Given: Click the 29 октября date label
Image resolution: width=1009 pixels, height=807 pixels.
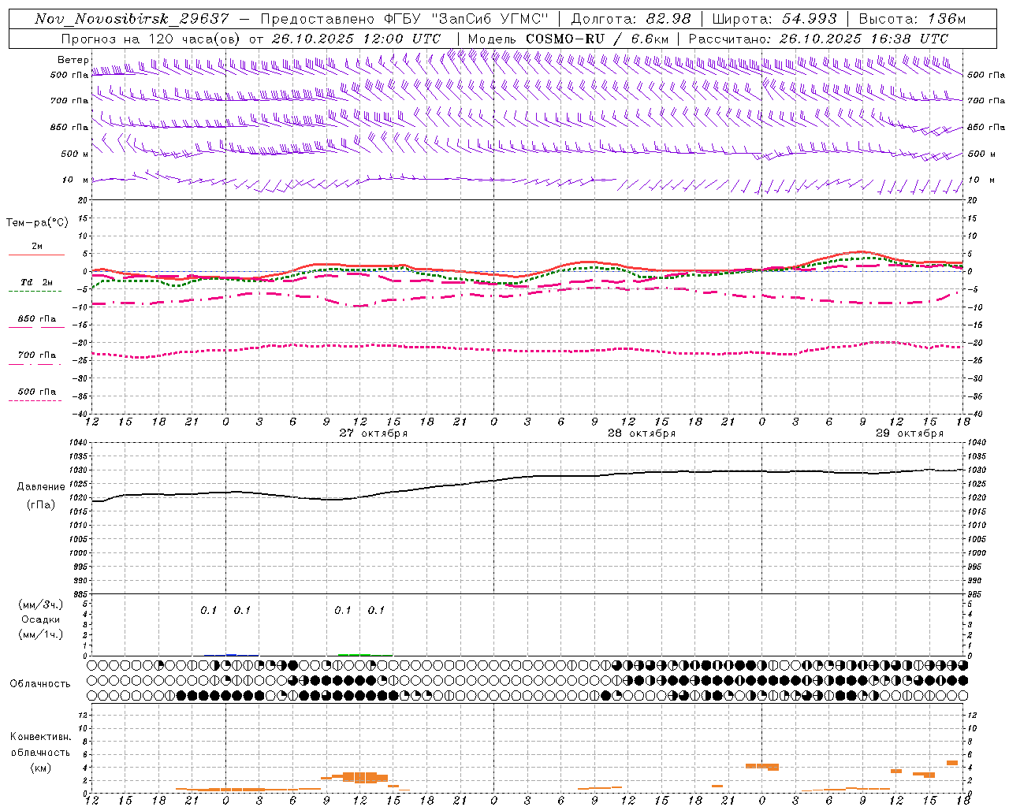Looking at the screenshot, I should [910, 433].
